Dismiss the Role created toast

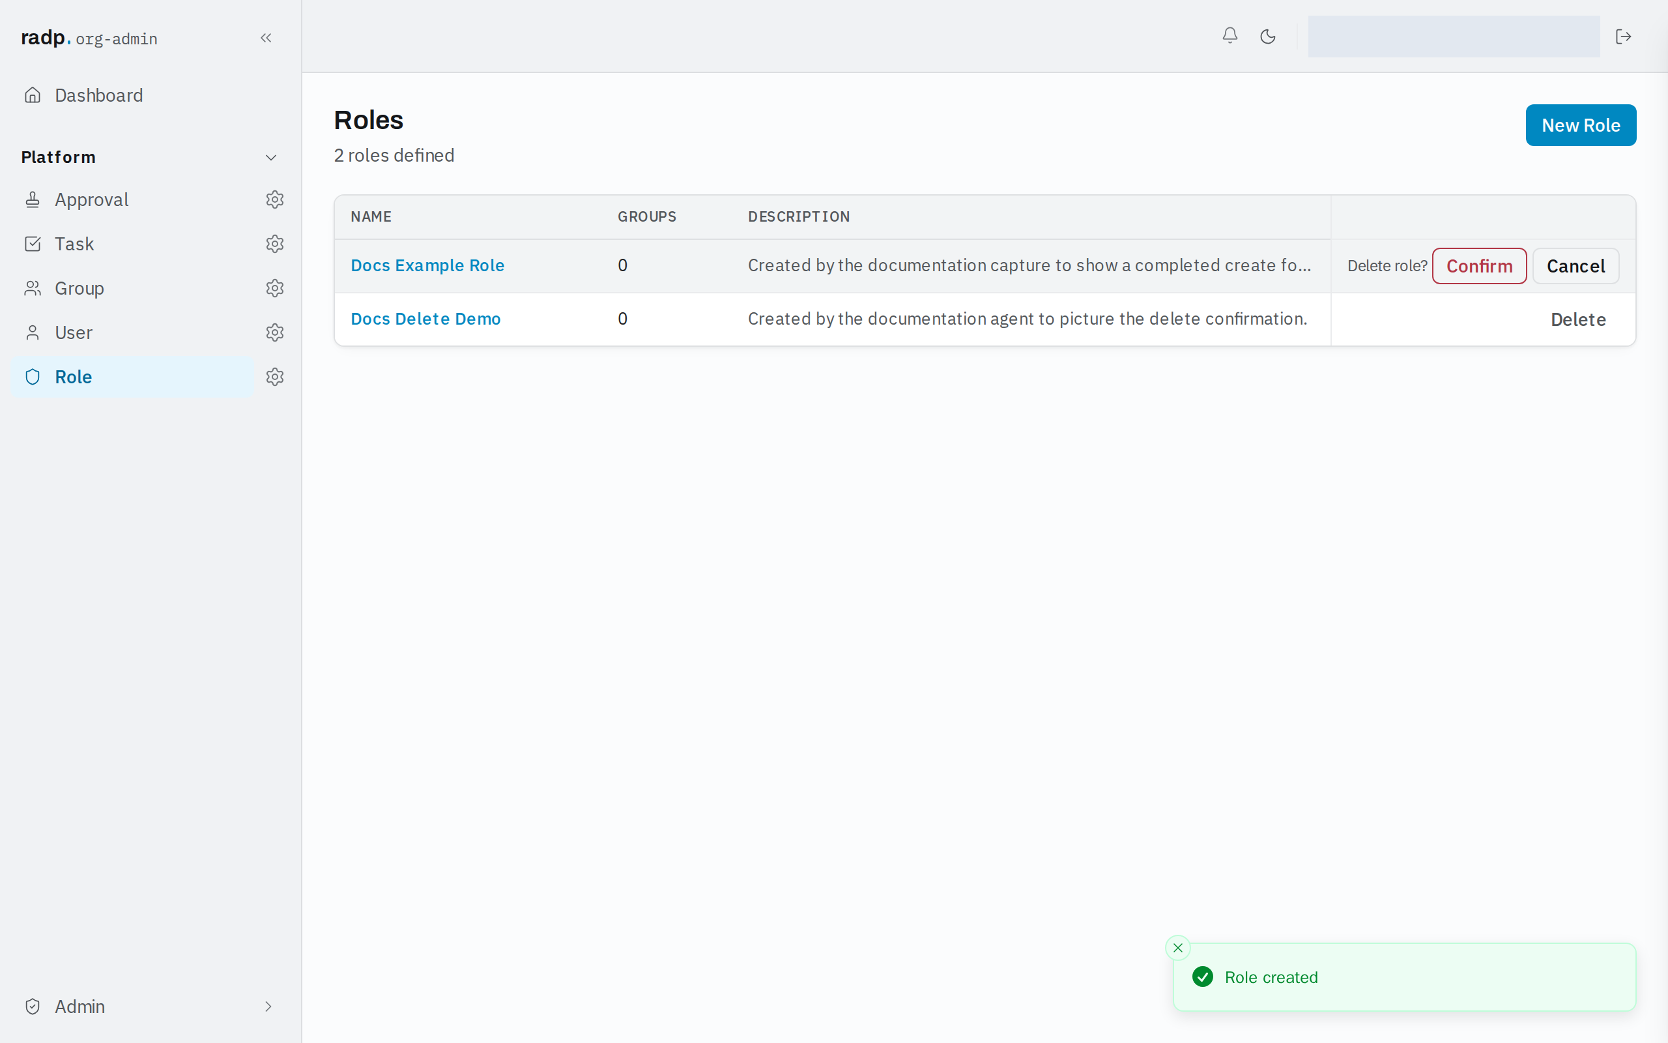click(x=1178, y=948)
